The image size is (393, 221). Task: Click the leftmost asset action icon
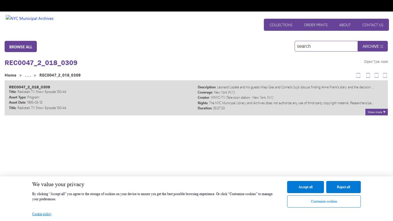358,75
